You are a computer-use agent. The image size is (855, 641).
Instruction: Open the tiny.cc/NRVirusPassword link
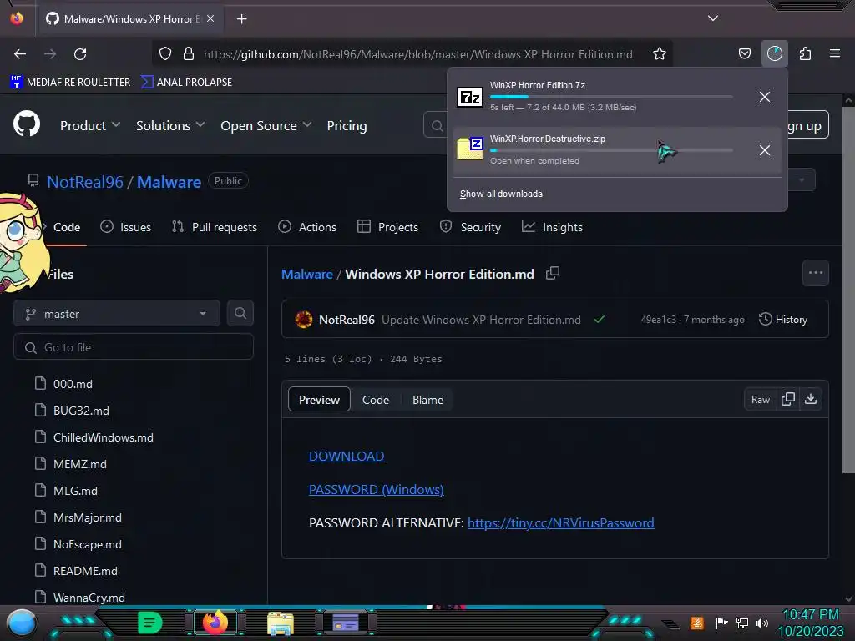[x=560, y=522]
